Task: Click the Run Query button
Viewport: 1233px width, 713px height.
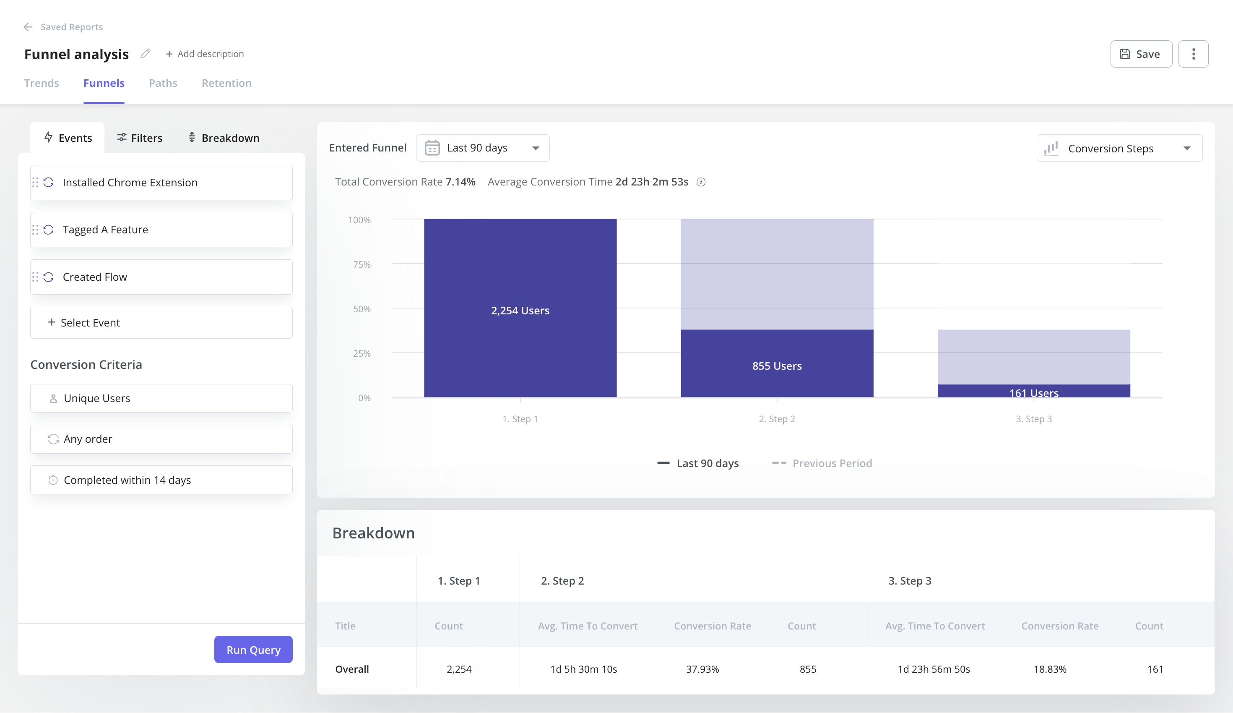Action: [253, 649]
